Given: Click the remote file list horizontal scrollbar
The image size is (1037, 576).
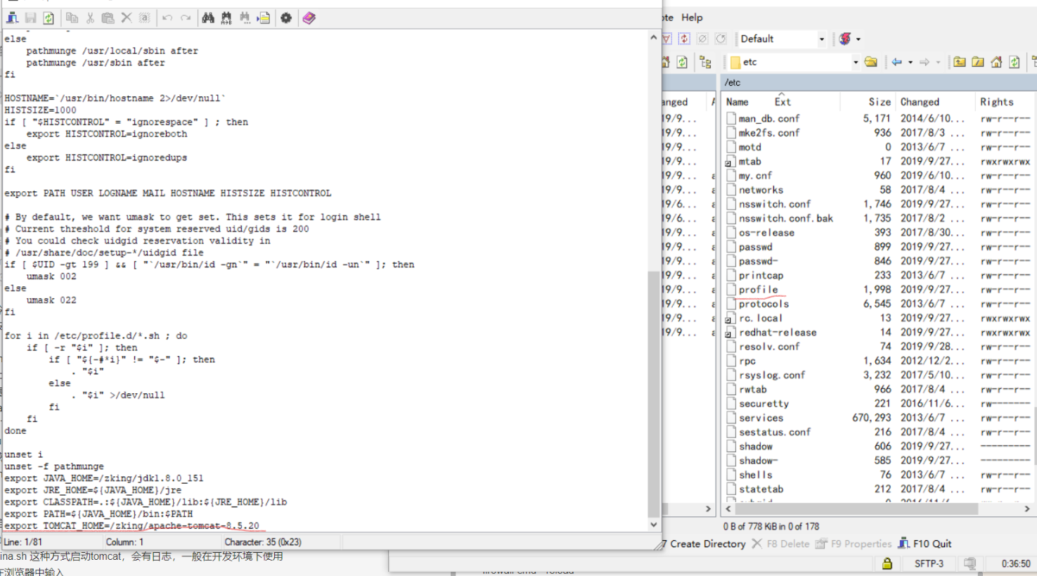Looking at the screenshot, I should 855,508.
